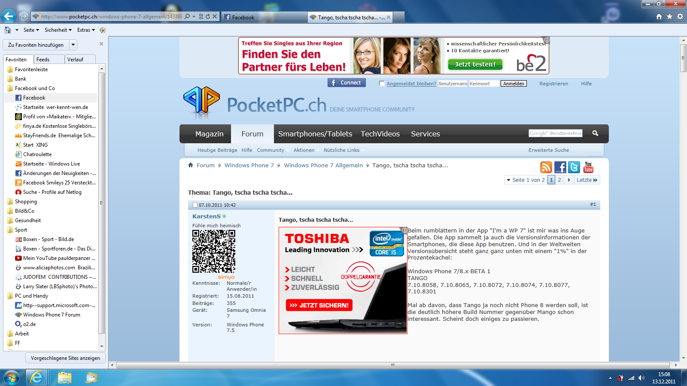687x386 pixels.
Task: Close the favorites sidebar panel
Action: click(101, 44)
